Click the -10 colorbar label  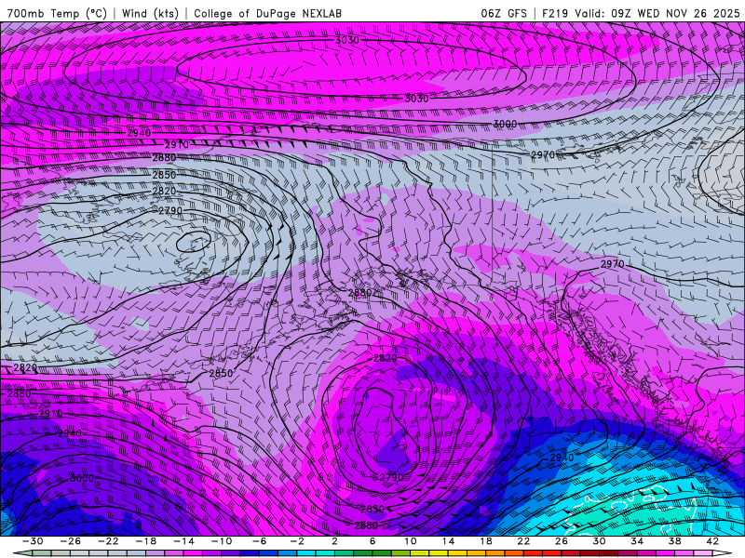[x=222, y=541]
